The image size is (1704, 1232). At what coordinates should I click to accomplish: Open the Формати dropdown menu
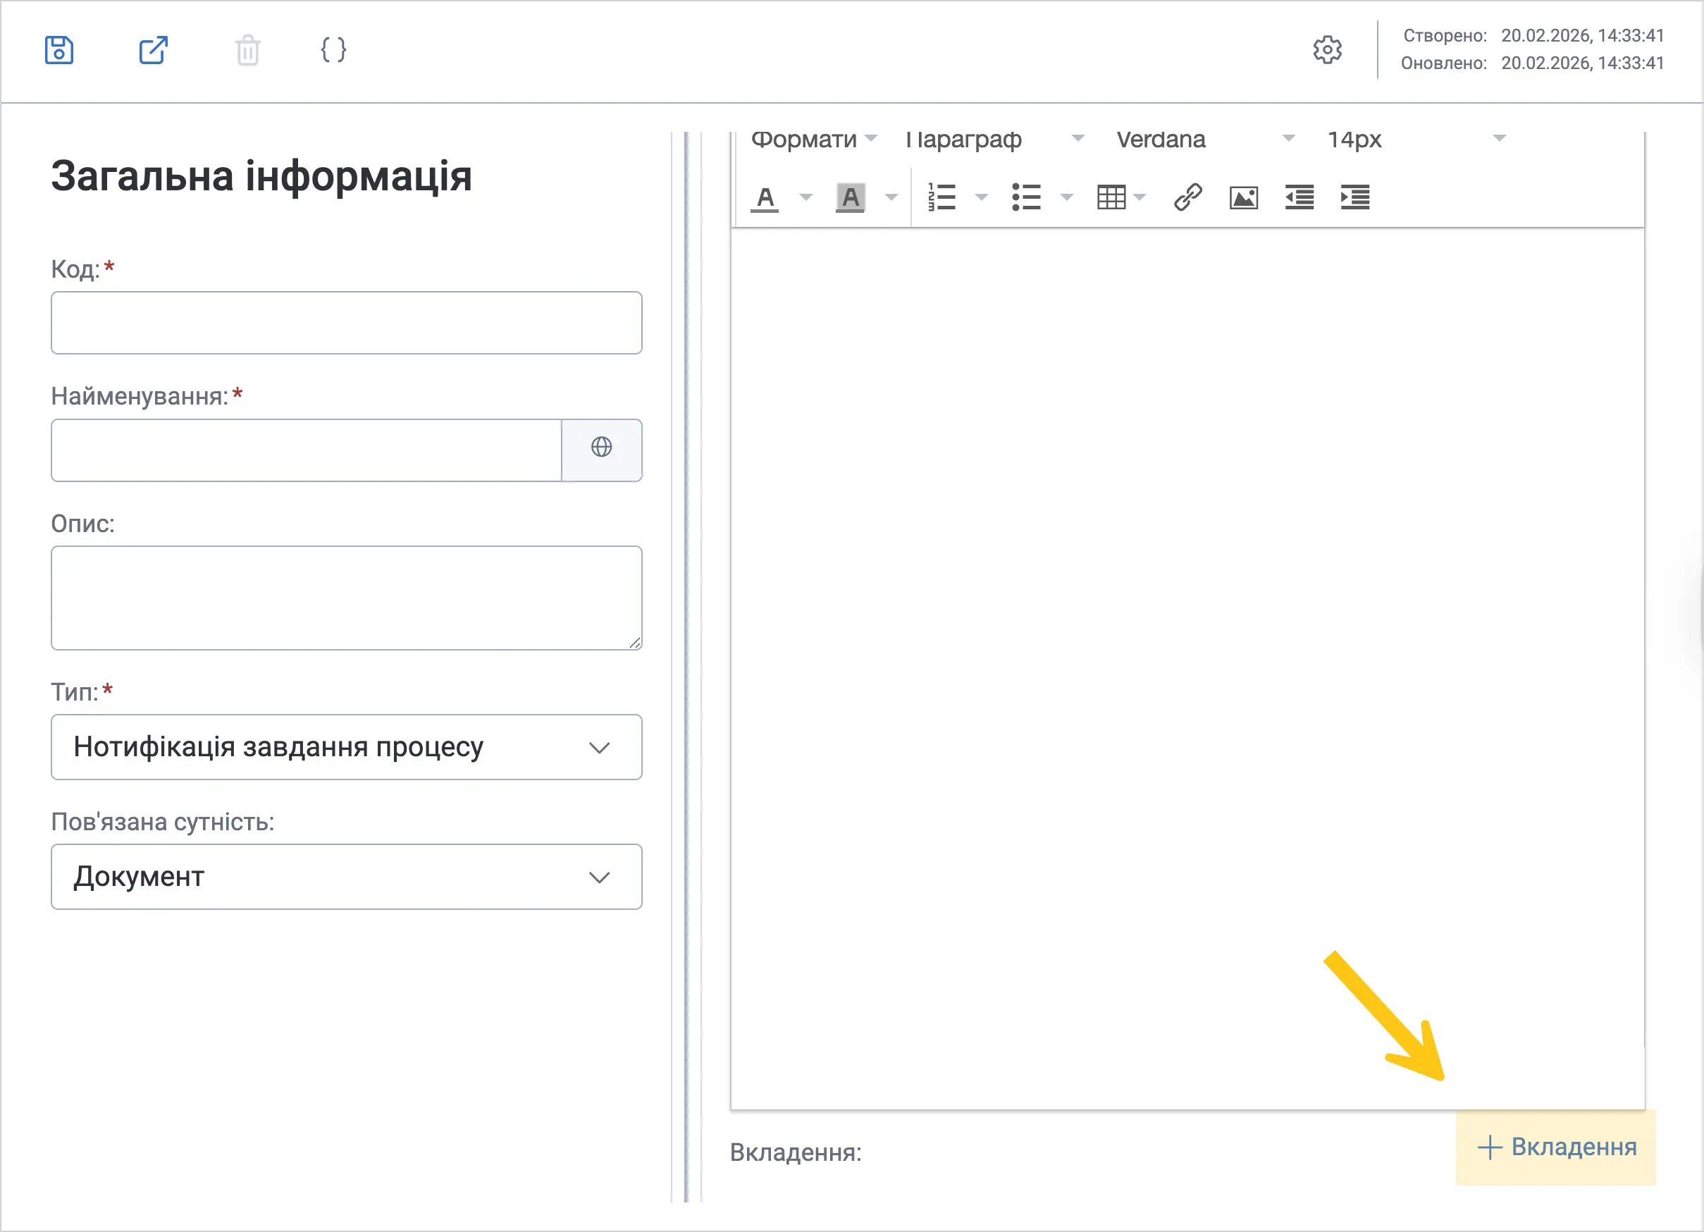815,140
